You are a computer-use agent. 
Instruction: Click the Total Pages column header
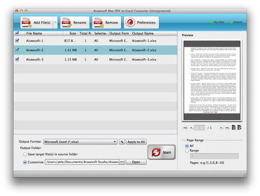(x=85, y=33)
